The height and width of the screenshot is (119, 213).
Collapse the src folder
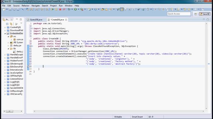pos(8,37)
